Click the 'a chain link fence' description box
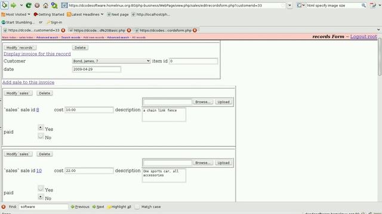This screenshot has width=382, height=214. coord(164,115)
